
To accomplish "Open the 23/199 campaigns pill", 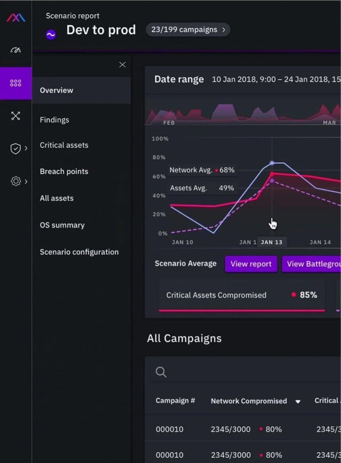I will click(x=188, y=30).
